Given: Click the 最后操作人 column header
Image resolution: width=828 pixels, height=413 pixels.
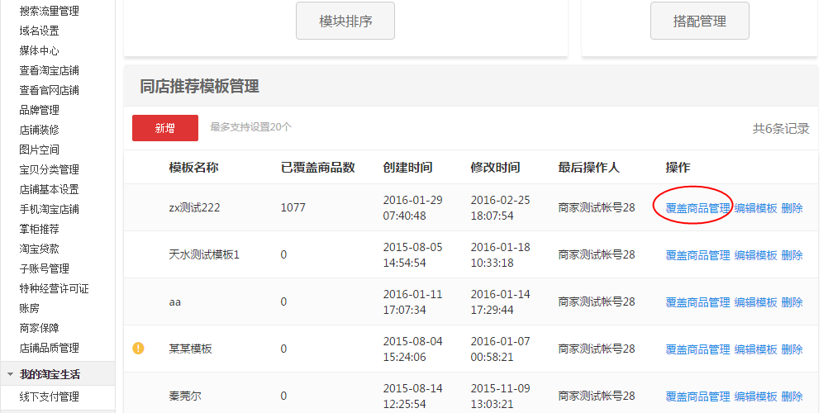Looking at the screenshot, I should pos(589,168).
